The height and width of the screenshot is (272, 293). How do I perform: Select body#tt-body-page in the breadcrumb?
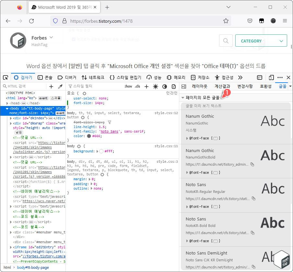33,267
